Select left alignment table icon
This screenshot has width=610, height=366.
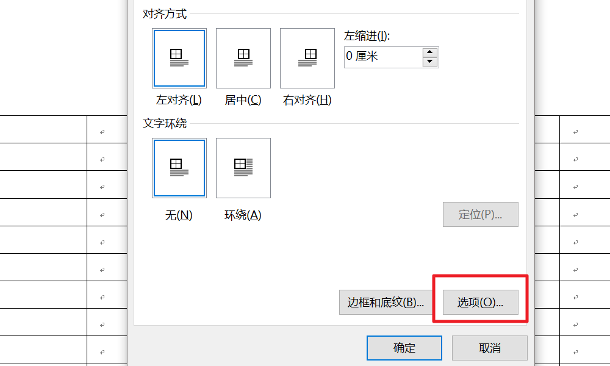pyautogui.click(x=179, y=59)
